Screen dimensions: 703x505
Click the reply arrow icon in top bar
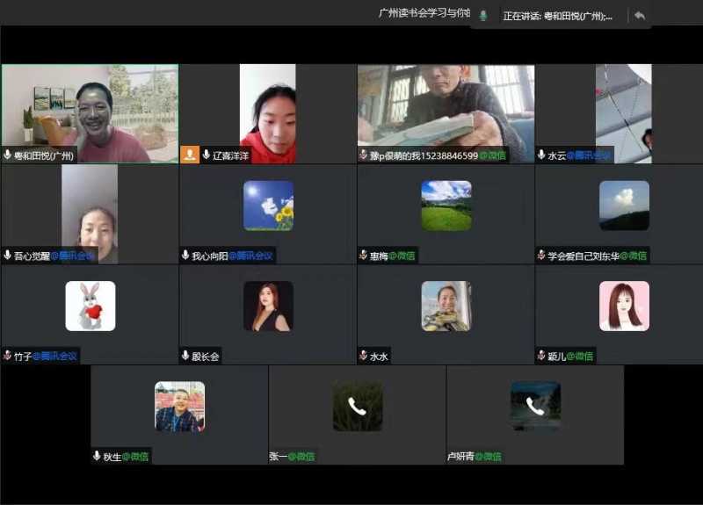(x=639, y=16)
